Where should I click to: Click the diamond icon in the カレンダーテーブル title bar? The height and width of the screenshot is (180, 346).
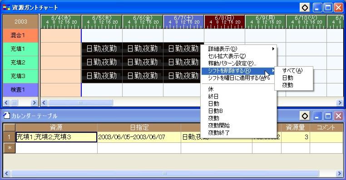click(x=305, y=116)
